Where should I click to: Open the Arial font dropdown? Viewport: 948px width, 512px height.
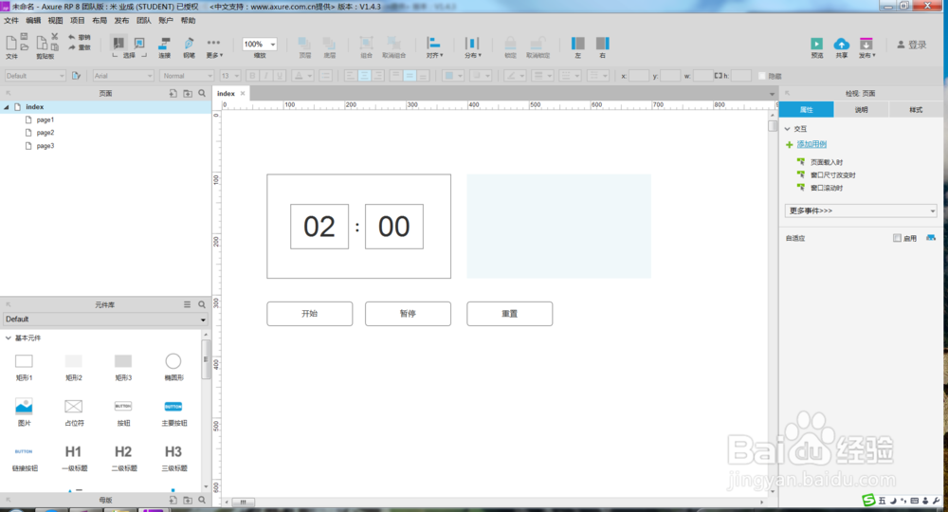pyautogui.click(x=123, y=76)
